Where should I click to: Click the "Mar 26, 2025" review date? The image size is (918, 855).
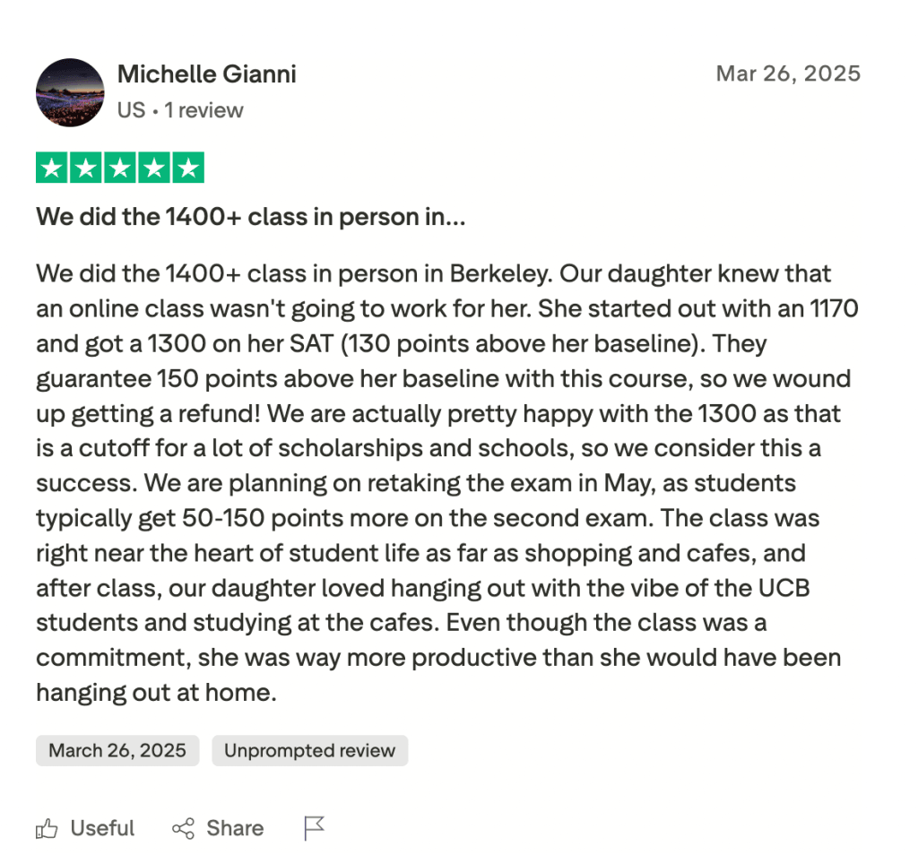(x=788, y=73)
